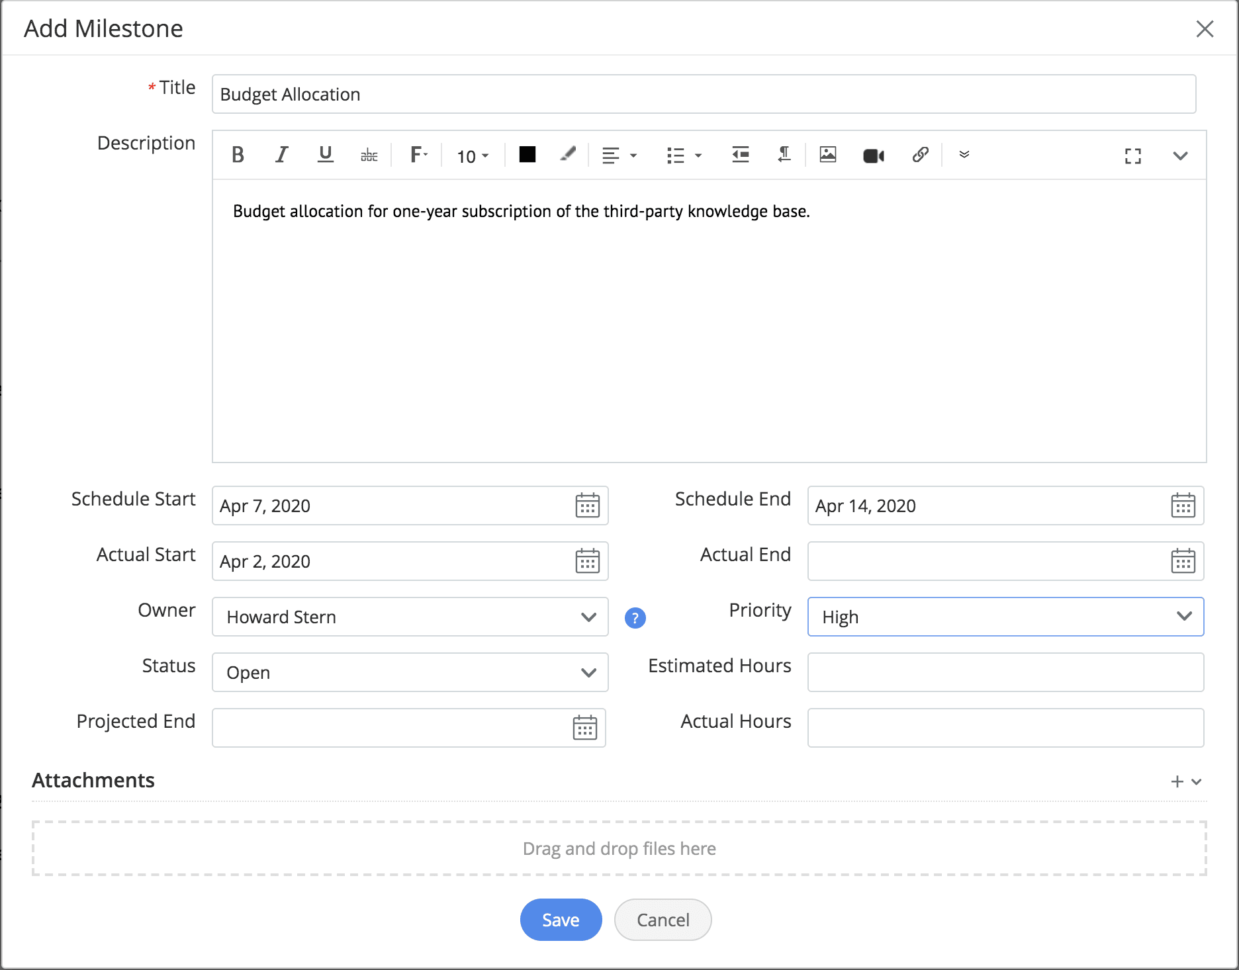Save the Budget Allocation milestone
The width and height of the screenshot is (1239, 970).
(561, 920)
